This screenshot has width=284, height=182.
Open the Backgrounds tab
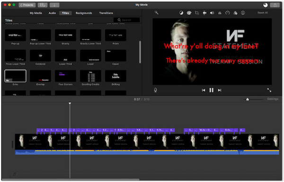[x=84, y=13]
